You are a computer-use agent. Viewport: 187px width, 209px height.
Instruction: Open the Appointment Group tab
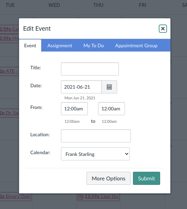(136, 46)
